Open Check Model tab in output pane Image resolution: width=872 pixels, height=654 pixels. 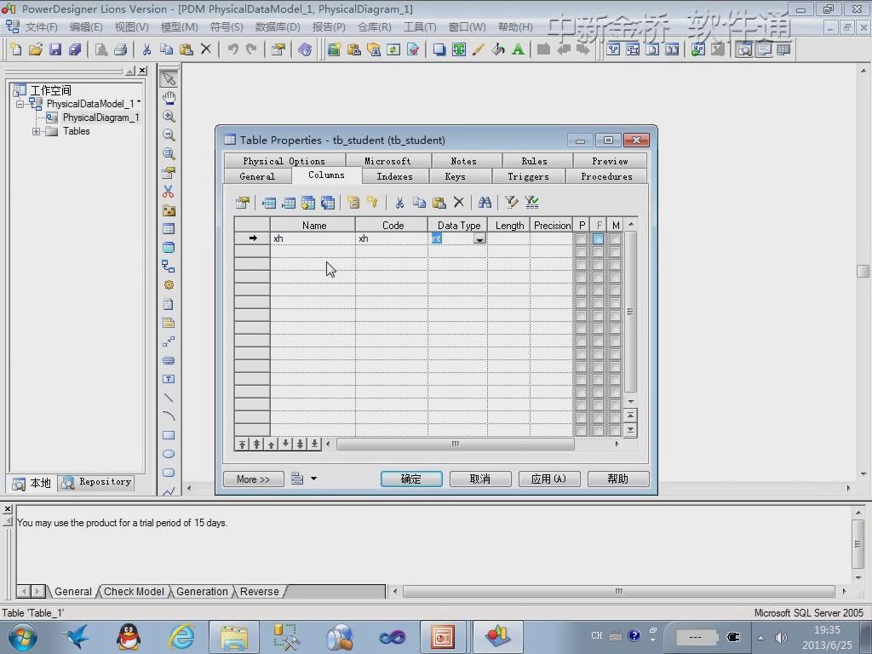click(x=134, y=592)
